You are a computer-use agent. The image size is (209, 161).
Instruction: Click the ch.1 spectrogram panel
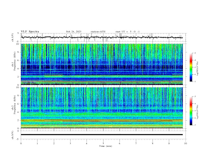pos(102,64)
